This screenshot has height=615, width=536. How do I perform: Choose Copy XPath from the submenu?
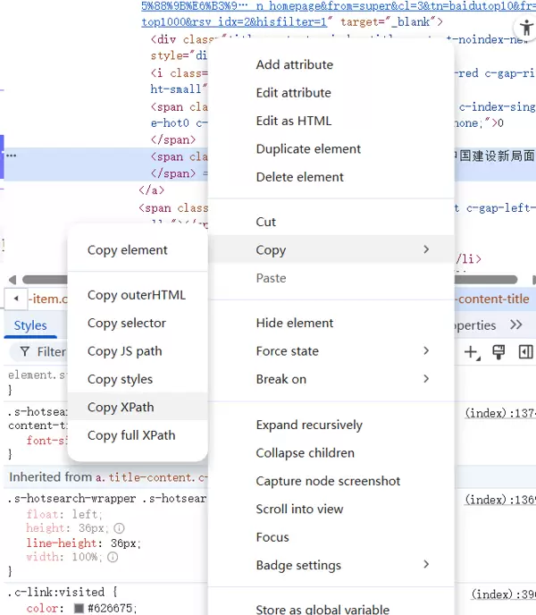tap(121, 407)
